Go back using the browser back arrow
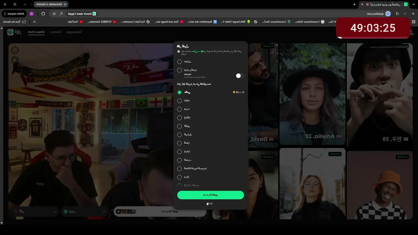The height and width of the screenshot is (235, 418). (413, 14)
